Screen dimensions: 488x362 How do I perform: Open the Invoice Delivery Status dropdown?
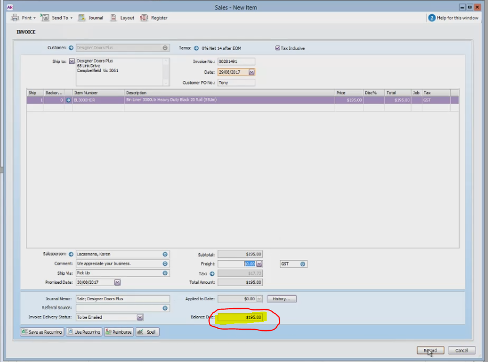point(140,317)
